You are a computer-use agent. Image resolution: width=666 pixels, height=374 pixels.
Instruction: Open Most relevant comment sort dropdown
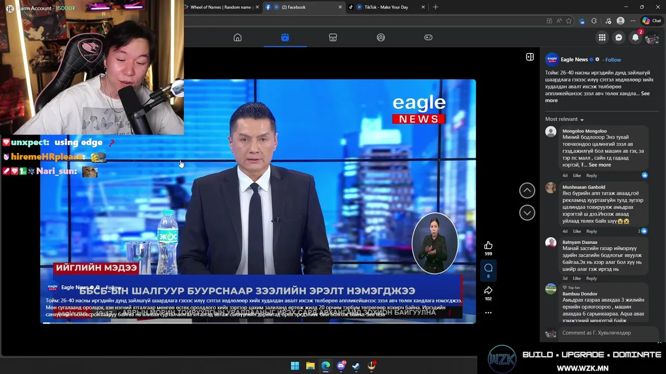565,119
